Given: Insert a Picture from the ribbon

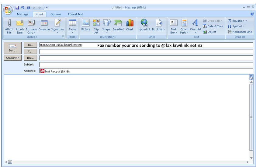Looking at the screenshot, I should point(86,23).
